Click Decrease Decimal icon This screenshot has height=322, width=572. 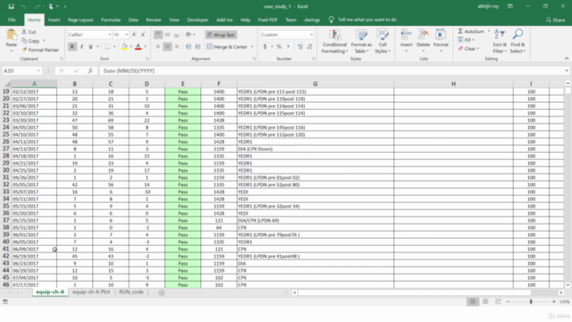point(310,47)
